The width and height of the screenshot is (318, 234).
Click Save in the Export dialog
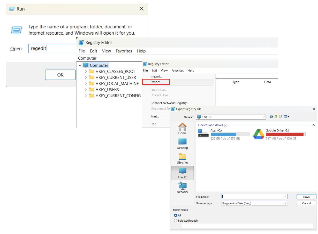tap(306, 197)
